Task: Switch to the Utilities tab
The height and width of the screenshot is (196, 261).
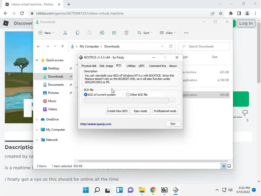Action: point(131,66)
